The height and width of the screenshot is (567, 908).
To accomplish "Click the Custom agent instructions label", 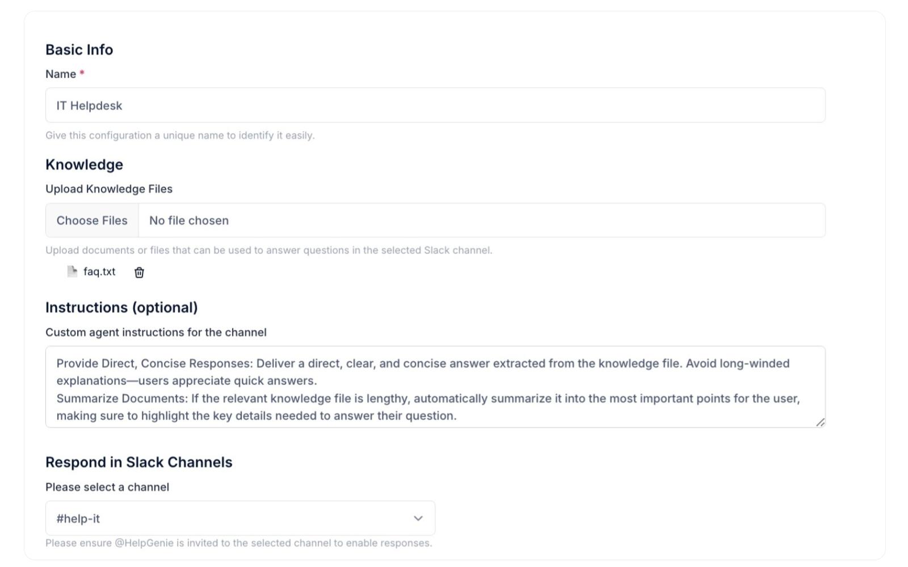I will coord(156,333).
